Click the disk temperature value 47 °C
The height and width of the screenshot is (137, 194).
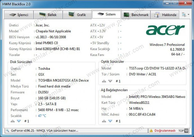click(42, 116)
